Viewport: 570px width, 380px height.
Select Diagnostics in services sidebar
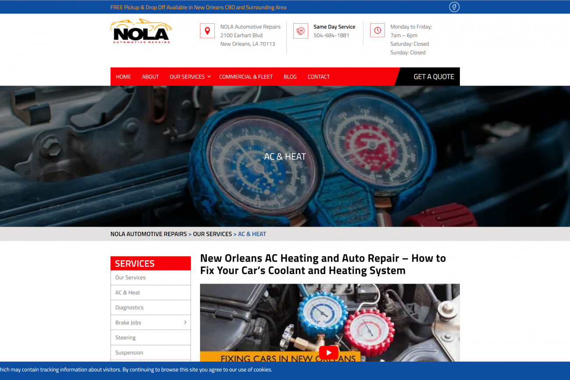(x=150, y=308)
